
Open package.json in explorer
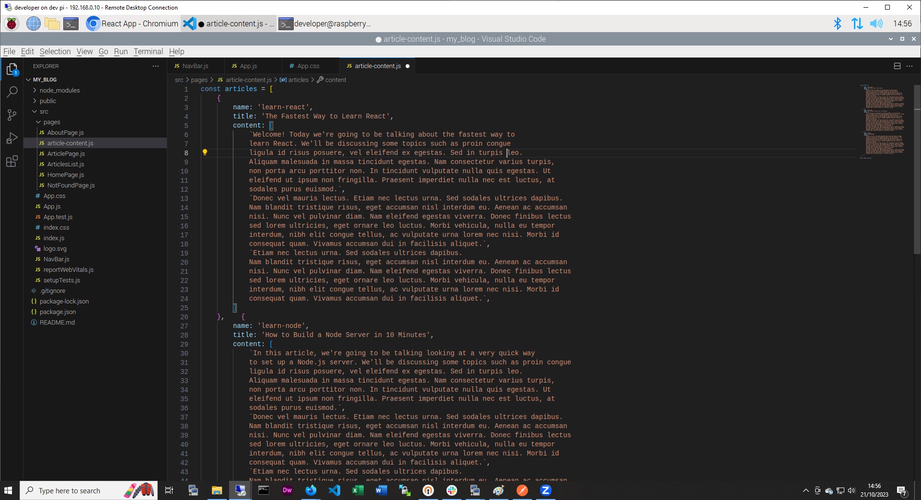pos(58,312)
